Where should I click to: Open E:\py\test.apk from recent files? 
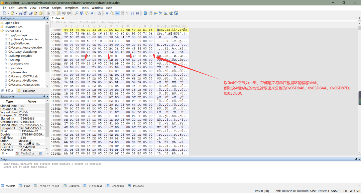point(18,35)
